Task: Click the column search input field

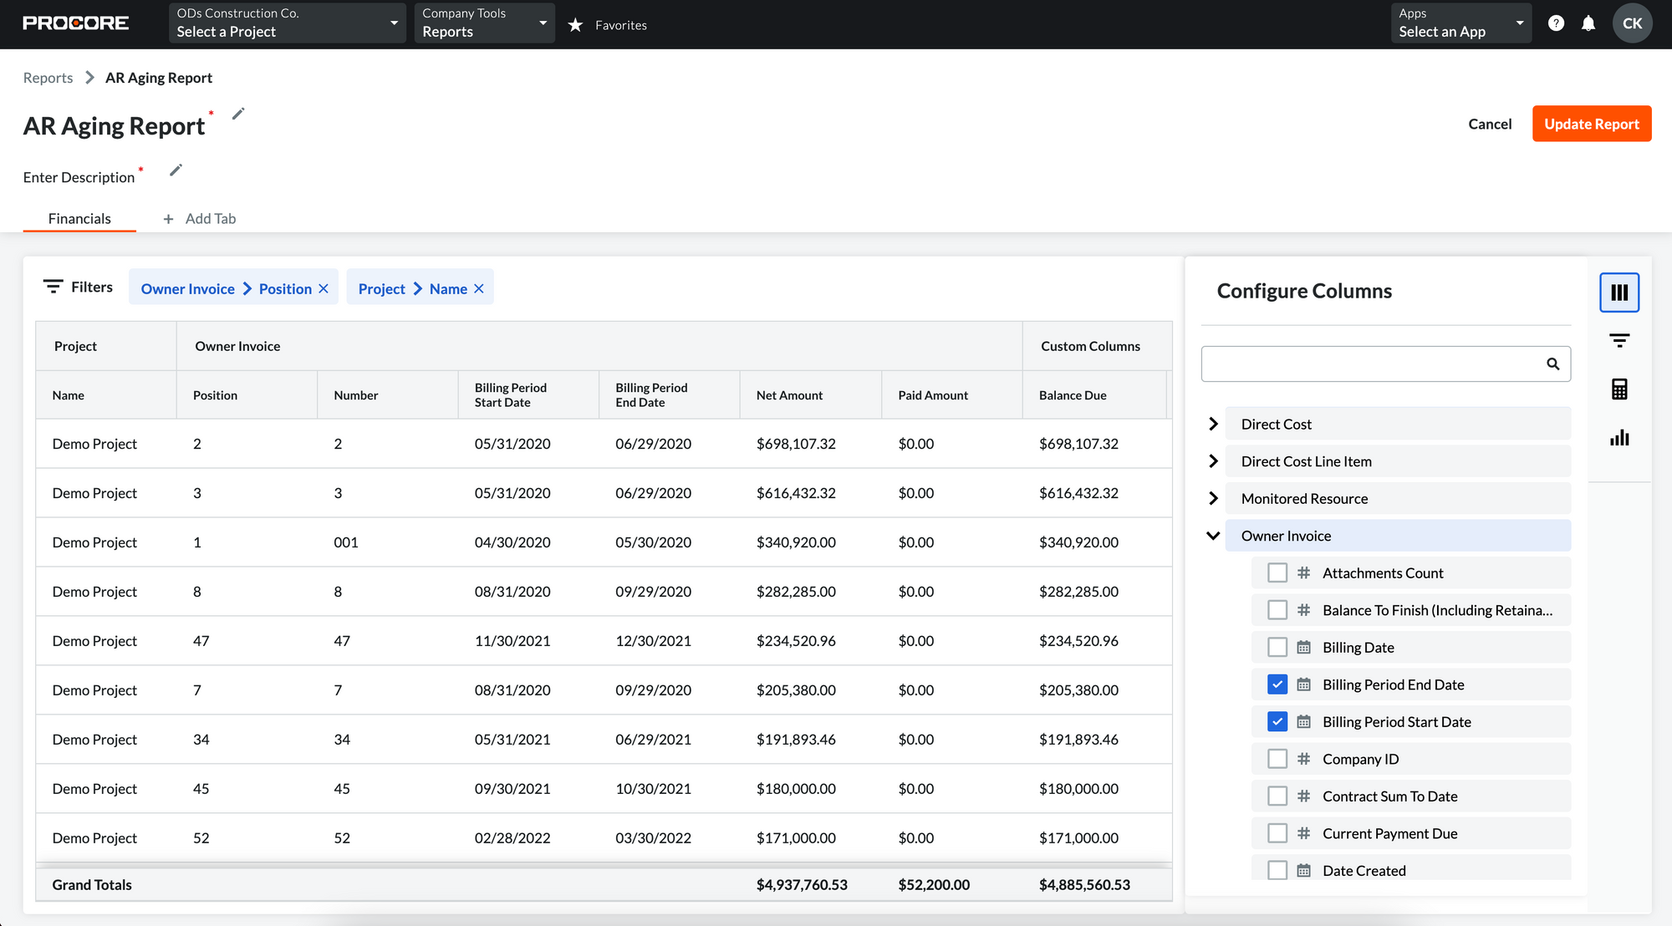Action: click(1371, 364)
